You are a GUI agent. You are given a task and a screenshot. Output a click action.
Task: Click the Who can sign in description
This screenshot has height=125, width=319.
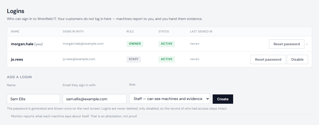tap(105, 19)
